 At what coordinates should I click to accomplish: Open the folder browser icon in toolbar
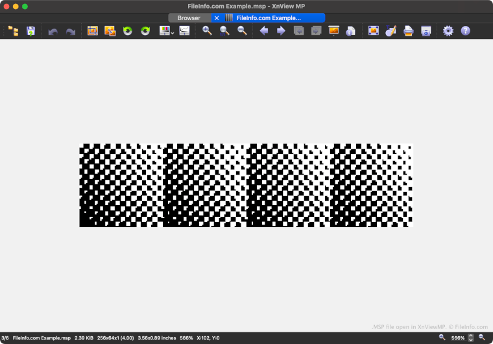click(x=13, y=31)
